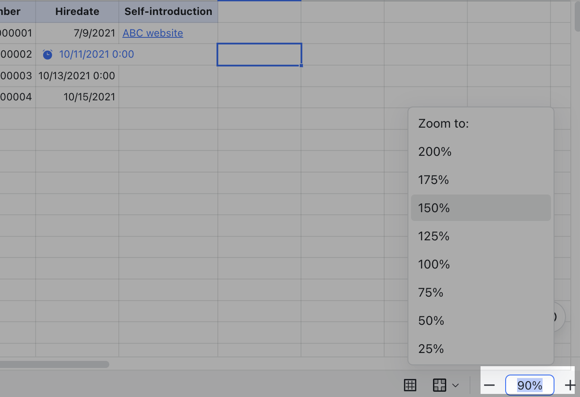Image resolution: width=580 pixels, height=397 pixels.
Task: Click the freeze panes icon
Action: (x=440, y=385)
